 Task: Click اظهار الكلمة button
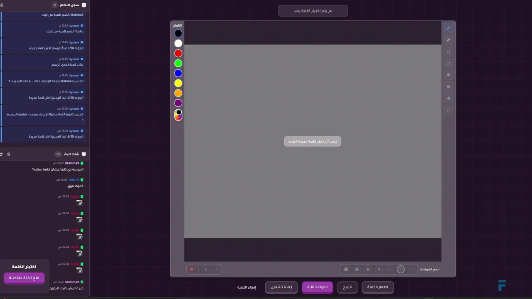click(x=377, y=287)
